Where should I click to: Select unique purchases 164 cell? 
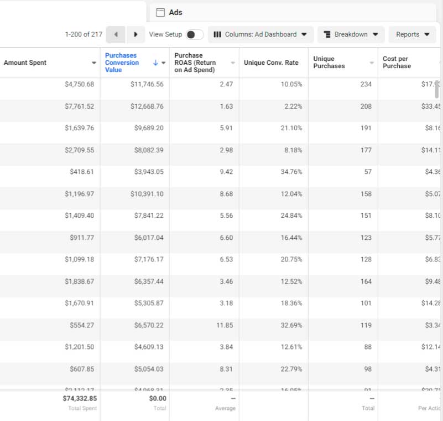pyautogui.click(x=366, y=281)
